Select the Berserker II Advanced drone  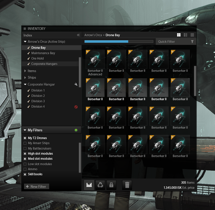click(95, 63)
